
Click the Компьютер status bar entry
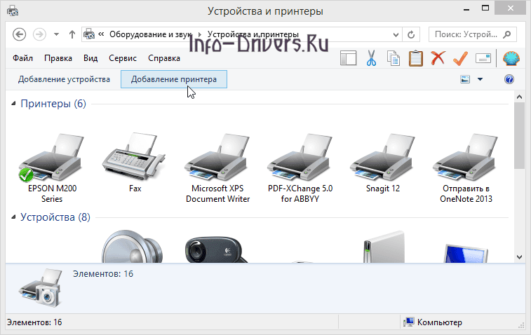click(433, 322)
